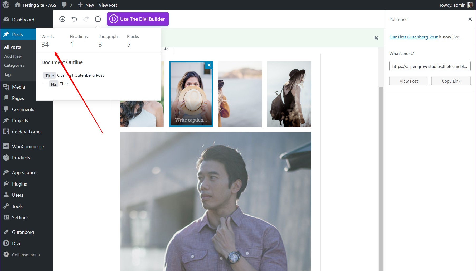Click the H2 Title outline entry
The image size is (476, 271).
click(59, 84)
